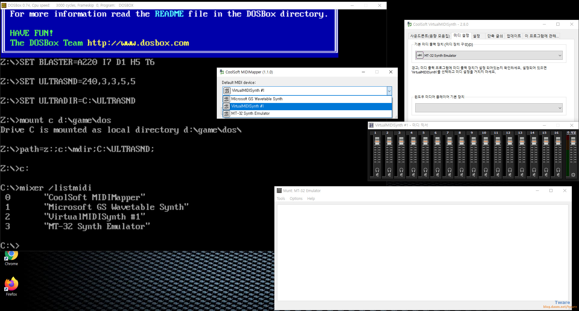Open the MT-32 Synth Emulator output device dropdown

[489, 55]
